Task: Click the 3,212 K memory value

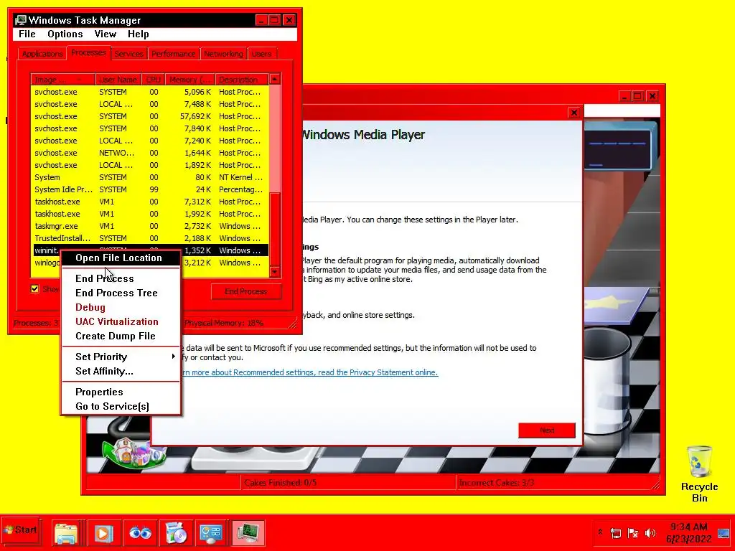Action: pos(198,263)
